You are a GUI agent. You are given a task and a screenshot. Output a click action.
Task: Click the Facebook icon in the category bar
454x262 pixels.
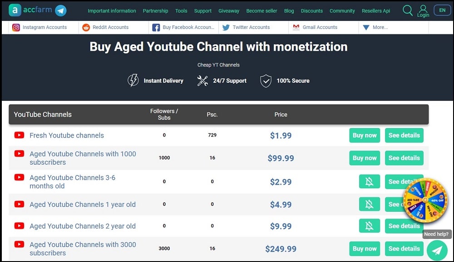point(156,28)
